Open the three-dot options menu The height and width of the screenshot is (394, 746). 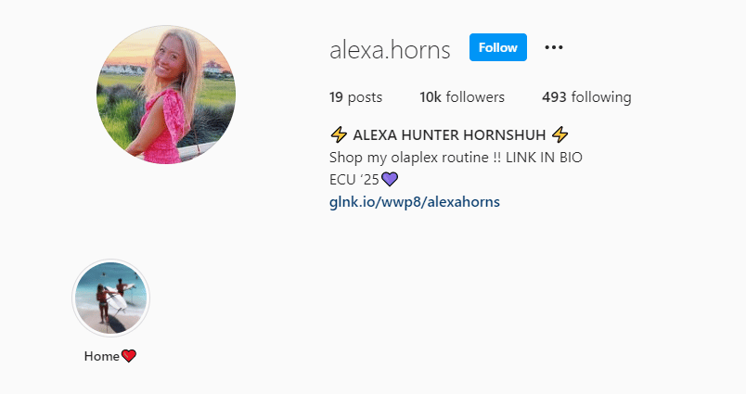[x=554, y=47]
